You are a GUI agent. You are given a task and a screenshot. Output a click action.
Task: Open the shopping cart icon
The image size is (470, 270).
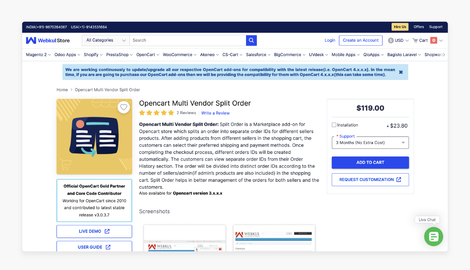tap(415, 40)
